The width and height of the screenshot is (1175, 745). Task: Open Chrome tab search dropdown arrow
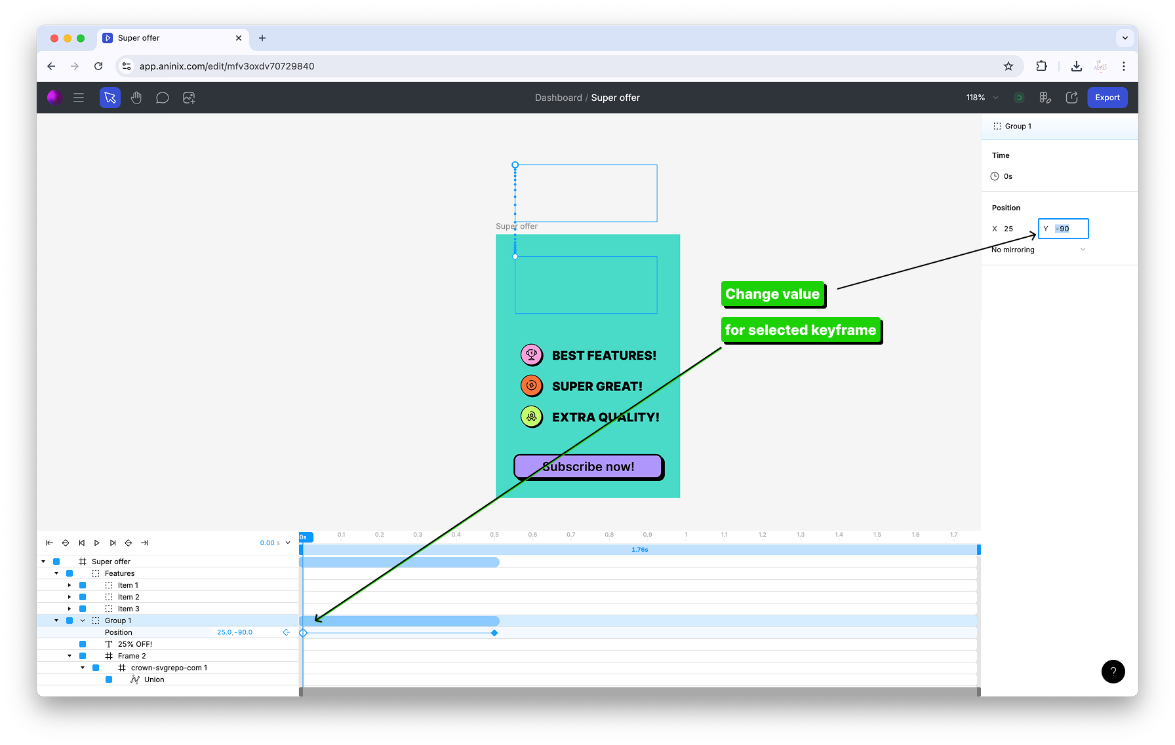[x=1125, y=38]
